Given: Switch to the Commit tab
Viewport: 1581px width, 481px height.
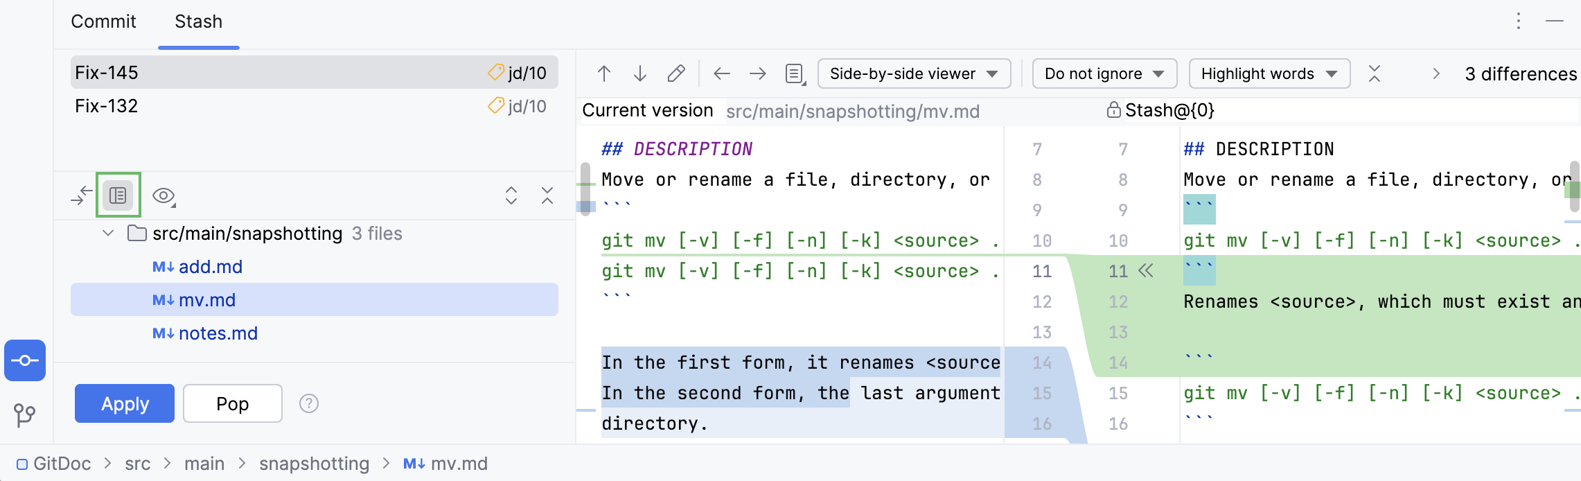Looking at the screenshot, I should pos(103,21).
